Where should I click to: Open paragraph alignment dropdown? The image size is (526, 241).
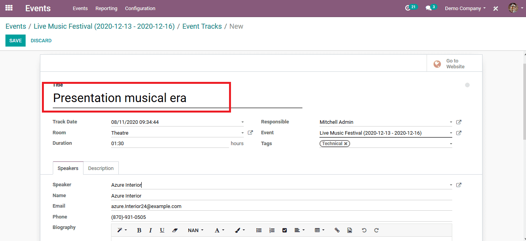click(x=299, y=230)
